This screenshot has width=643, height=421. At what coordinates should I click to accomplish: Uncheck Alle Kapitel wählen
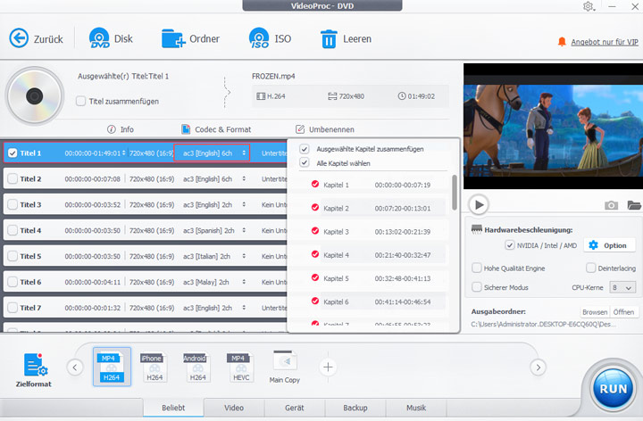click(305, 163)
